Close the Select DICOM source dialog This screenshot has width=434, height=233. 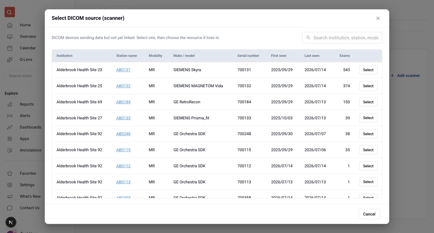coord(378,18)
